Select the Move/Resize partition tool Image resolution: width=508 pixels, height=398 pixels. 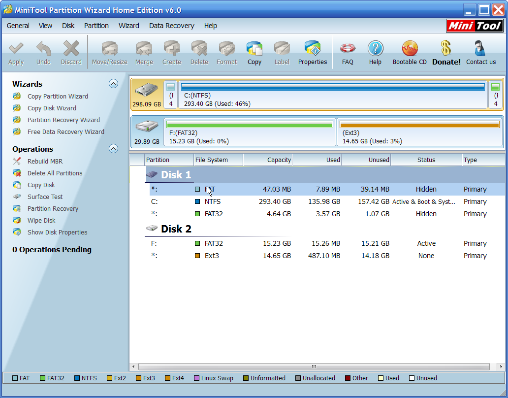pyautogui.click(x=109, y=53)
